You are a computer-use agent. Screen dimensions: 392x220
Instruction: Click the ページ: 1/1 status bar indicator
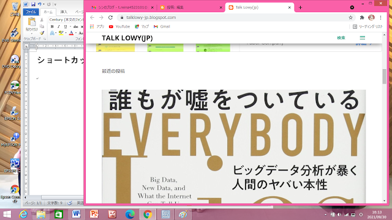pyautogui.click(x=34, y=203)
